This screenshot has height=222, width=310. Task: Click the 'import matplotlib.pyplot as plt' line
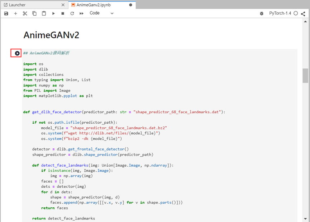58,96
